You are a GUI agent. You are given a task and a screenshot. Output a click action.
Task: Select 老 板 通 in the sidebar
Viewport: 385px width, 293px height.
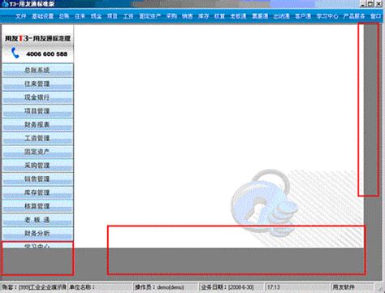coord(37,220)
